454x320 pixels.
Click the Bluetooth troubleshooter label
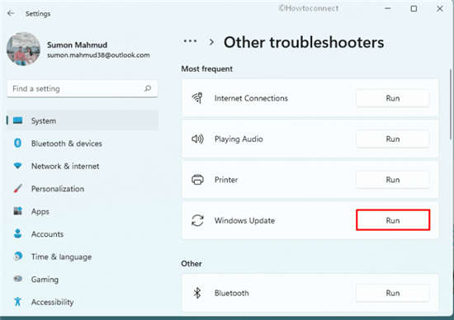point(231,293)
